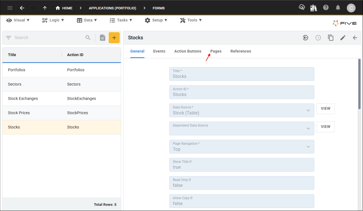Open the user avatar C menu
363x211 pixels.
click(x=351, y=8)
